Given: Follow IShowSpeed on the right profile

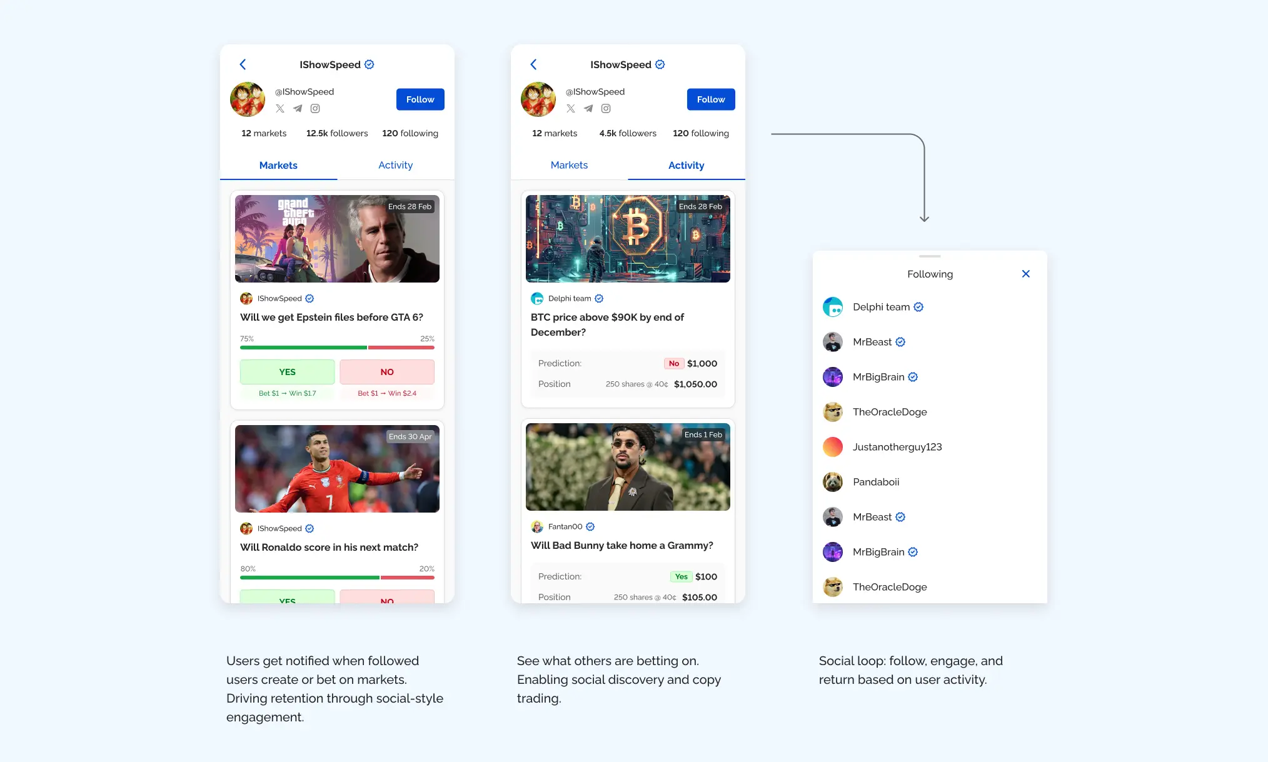Looking at the screenshot, I should pyautogui.click(x=711, y=99).
